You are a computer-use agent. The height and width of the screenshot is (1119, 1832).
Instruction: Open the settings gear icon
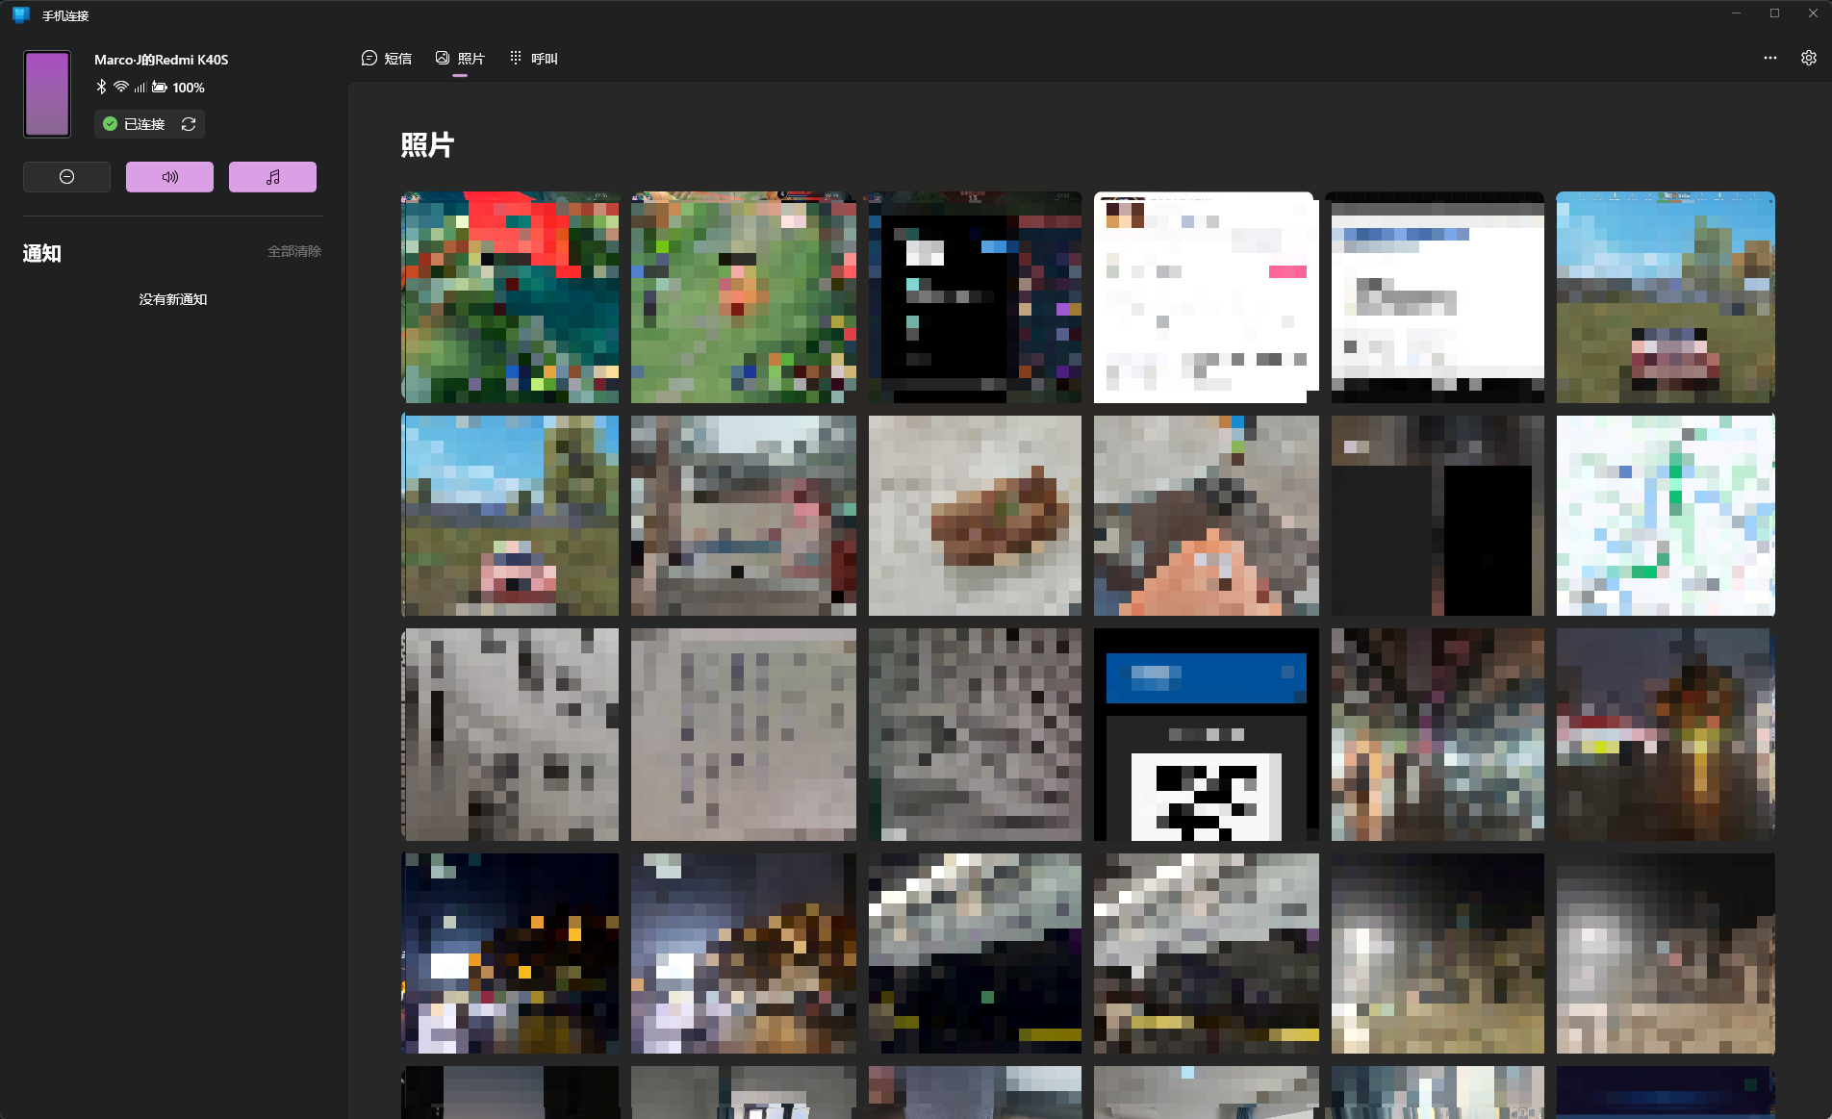click(1809, 58)
